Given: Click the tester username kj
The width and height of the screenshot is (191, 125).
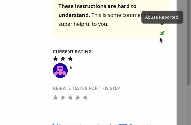Looking at the screenshot, I should pos(72,68).
